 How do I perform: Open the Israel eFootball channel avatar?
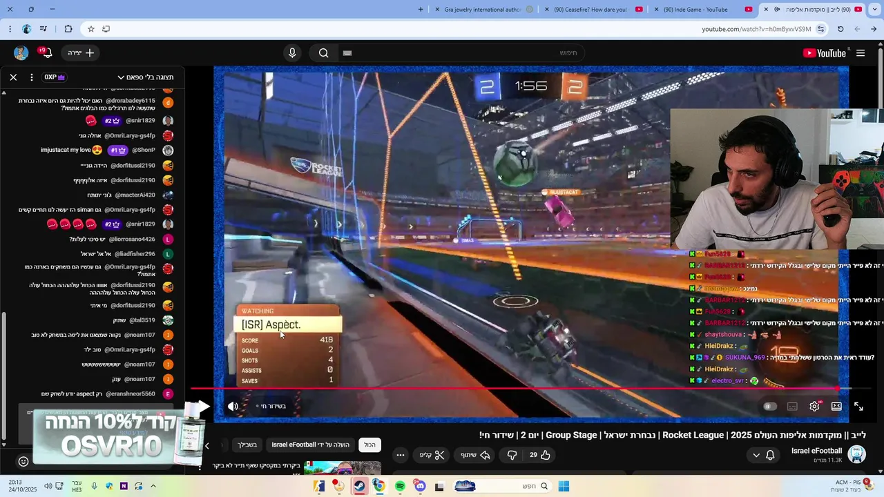[x=857, y=454]
